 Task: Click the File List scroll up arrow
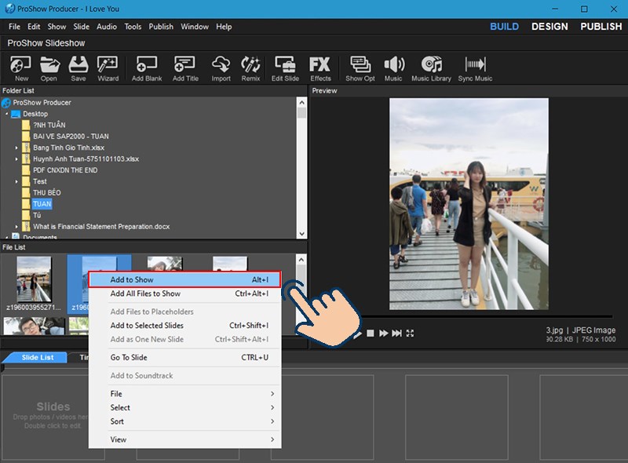point(301,260)
